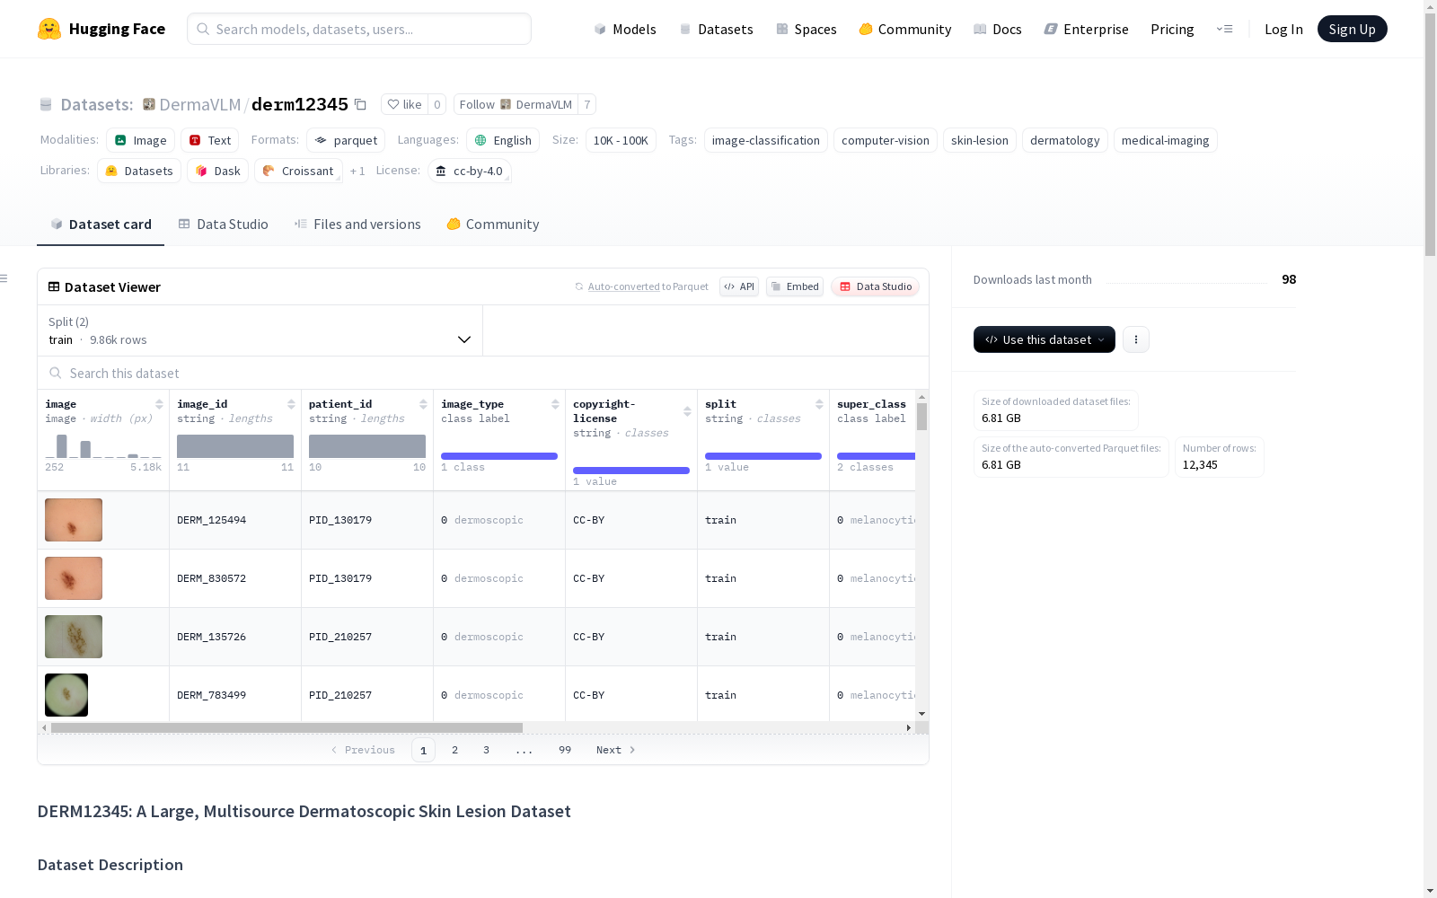Open the Pricing page
This screenshot has width=1437, height=898.
(x=1172, y=29)
